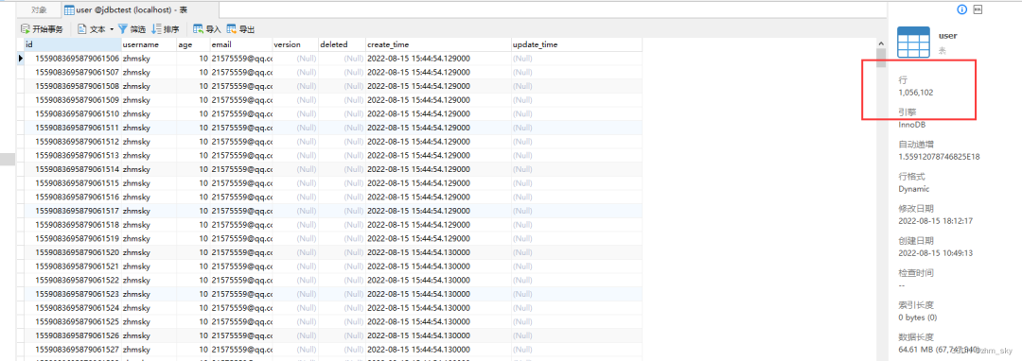
Task: Click the index length 0 bytes (0)
Action: [x=918, y=318]
